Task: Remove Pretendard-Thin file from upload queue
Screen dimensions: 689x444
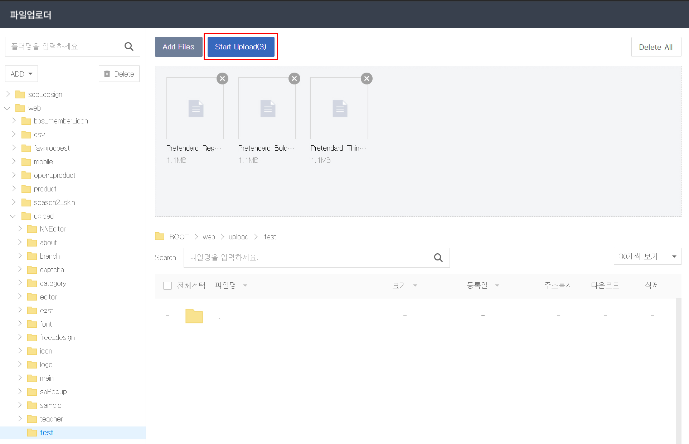Action: pos(367,78)
